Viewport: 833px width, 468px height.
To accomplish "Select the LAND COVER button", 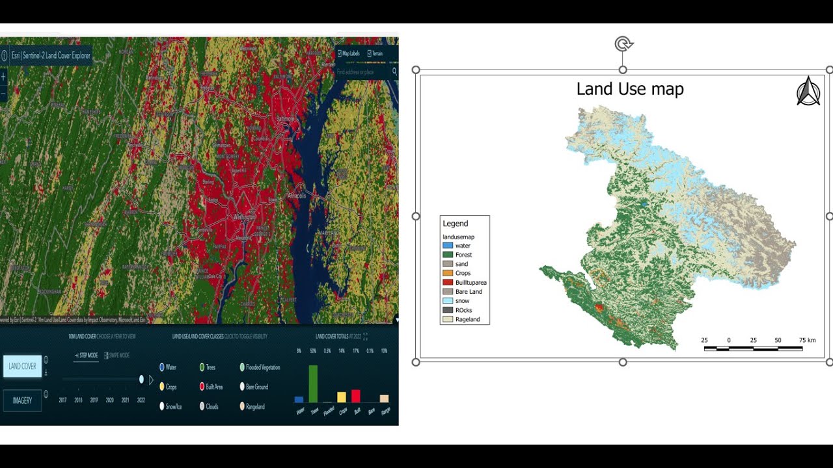I will coord(22,366).
